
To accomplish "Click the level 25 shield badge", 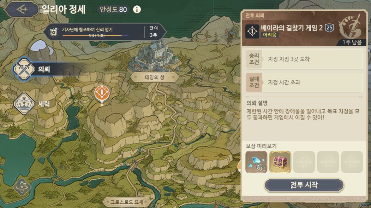I will click(x=329, y=28).
